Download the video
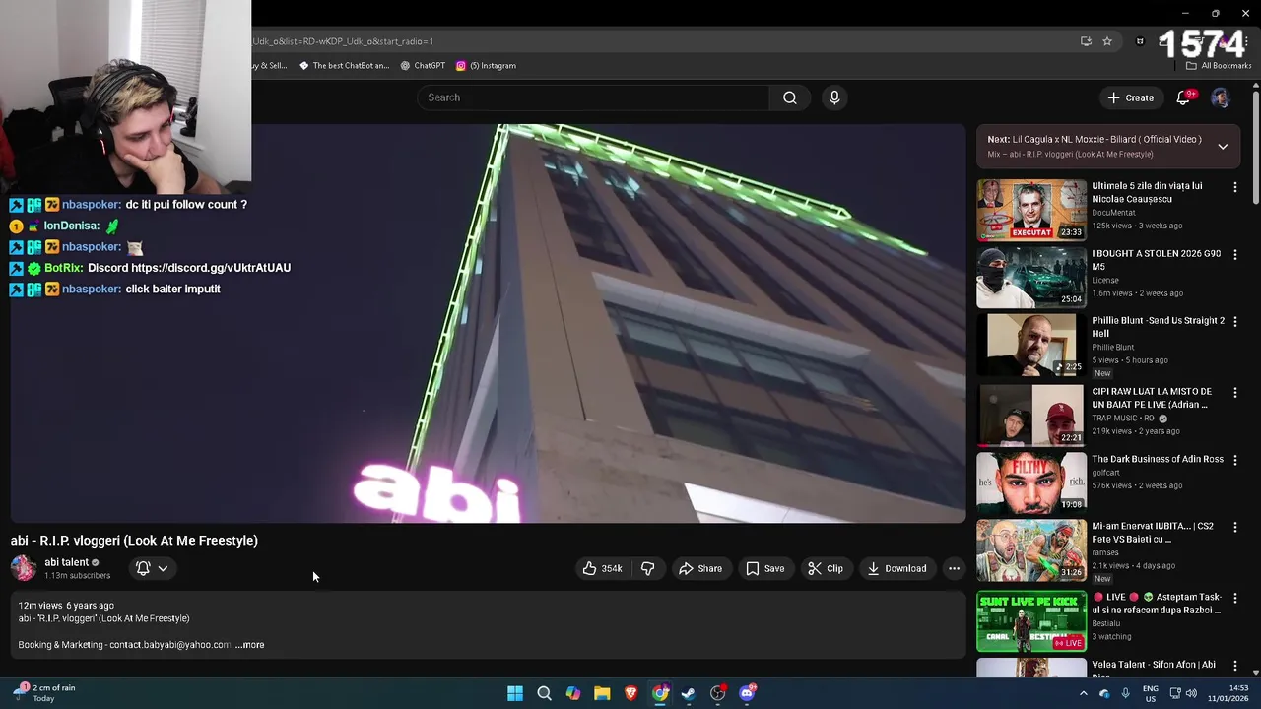 tap(896, 568)
